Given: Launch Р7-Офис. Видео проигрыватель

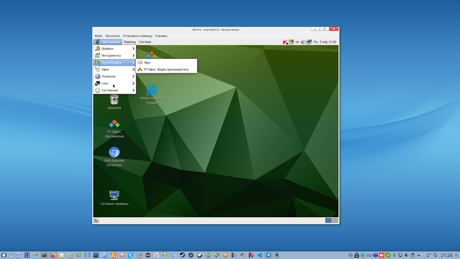Looking at the screenshot, I should [166, 69].
